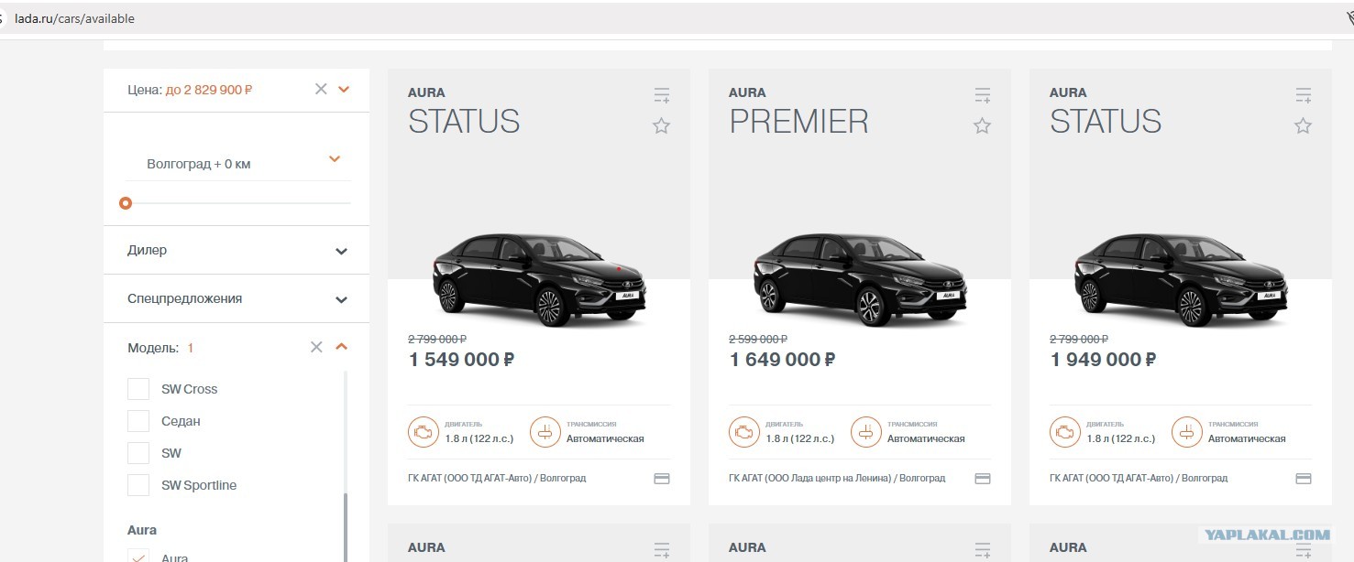This screenshot has height=562, width=1354.
Task: Clear the model filter with X
Action: pos(316,347)
